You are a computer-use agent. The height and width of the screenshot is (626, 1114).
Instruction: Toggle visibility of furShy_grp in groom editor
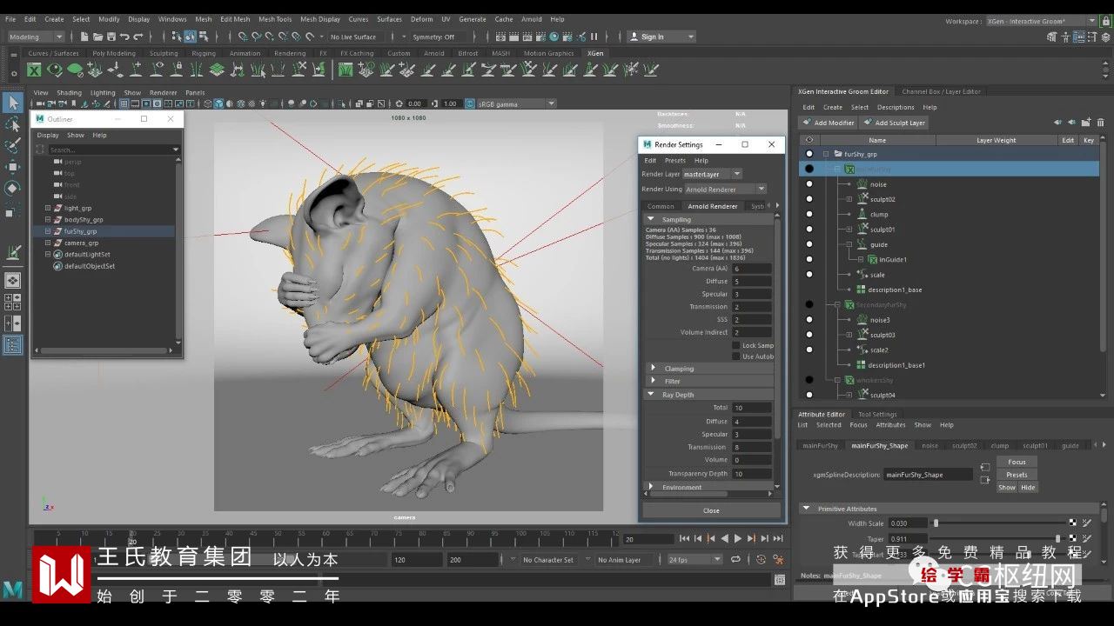point(809,154)
